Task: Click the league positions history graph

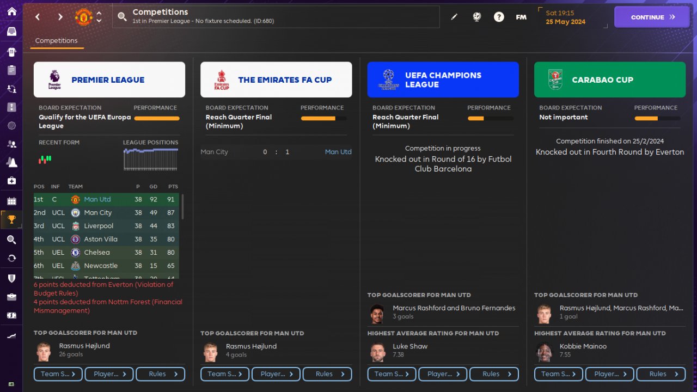Action: point(151,158)
